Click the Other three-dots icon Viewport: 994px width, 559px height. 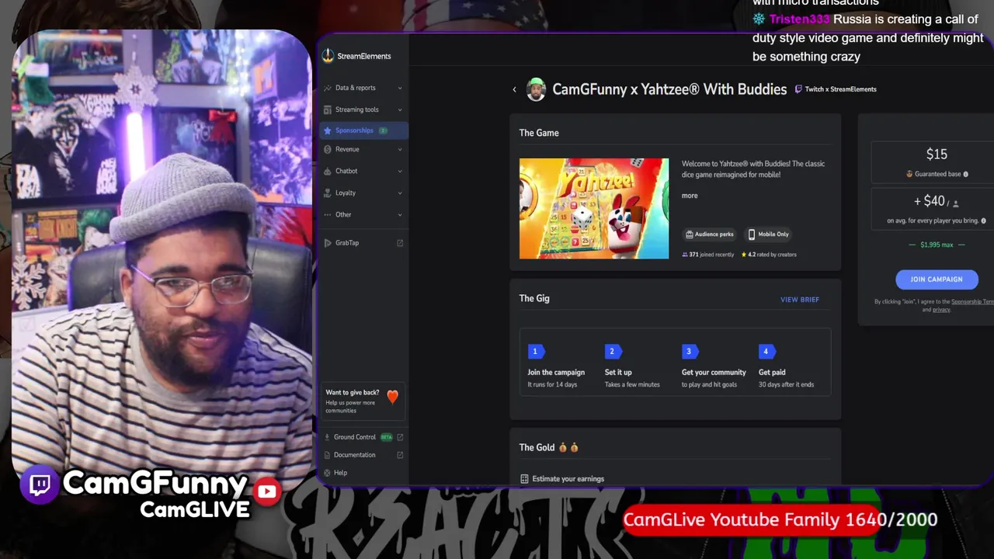328,214
